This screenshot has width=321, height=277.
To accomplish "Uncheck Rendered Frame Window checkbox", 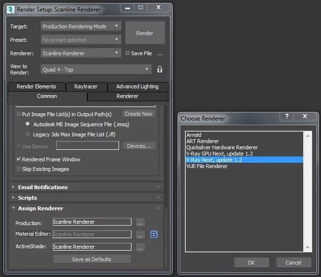I will 19,159.
